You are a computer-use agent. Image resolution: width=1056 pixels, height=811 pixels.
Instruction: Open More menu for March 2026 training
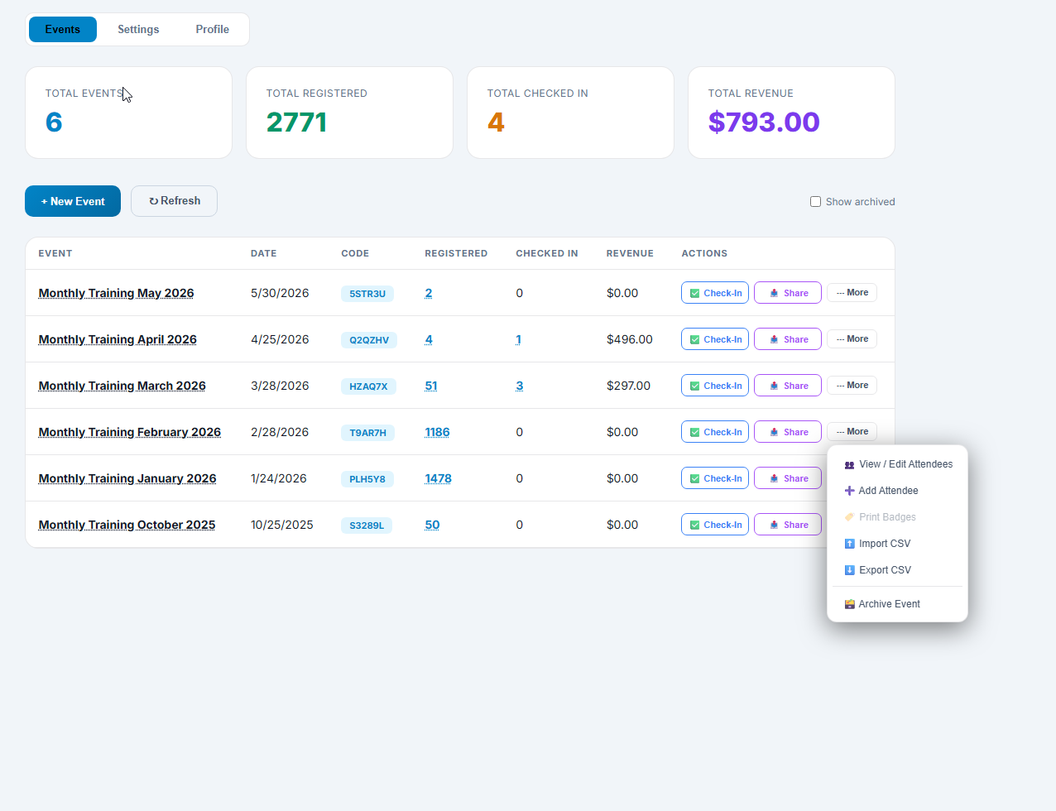tap(852, 386)
